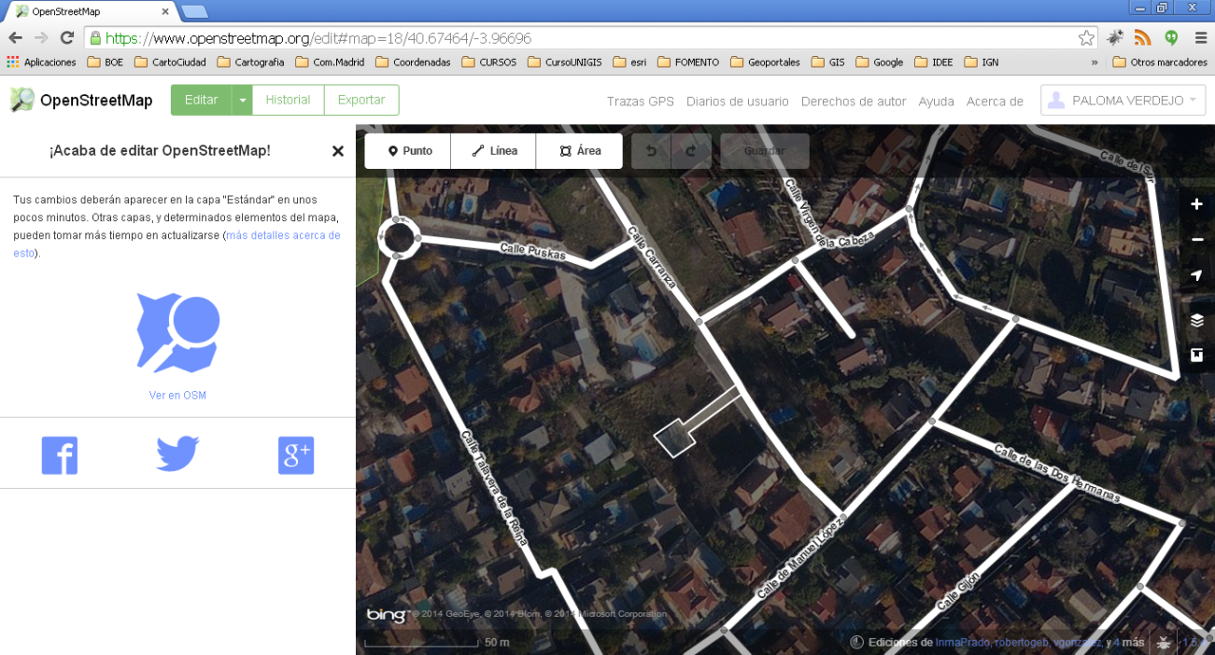
Task: Open the PALOMA VERDEJO user menu
Action: (1122, 99)
